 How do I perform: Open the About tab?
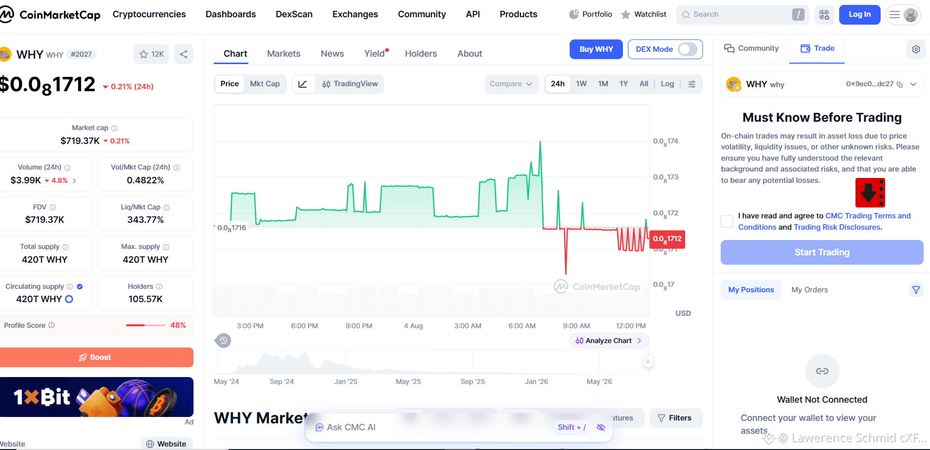pos(470,54)
